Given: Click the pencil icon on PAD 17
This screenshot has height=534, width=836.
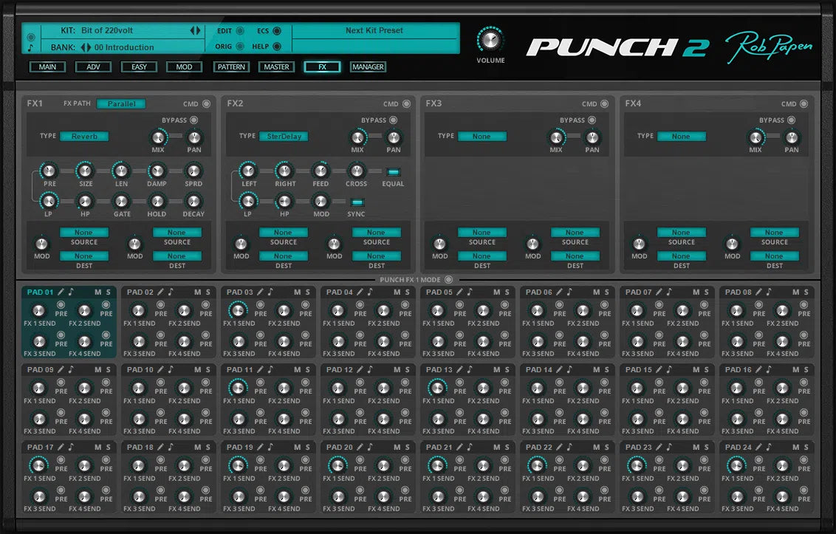Looking at the screenshot, I should coord(61,447).
